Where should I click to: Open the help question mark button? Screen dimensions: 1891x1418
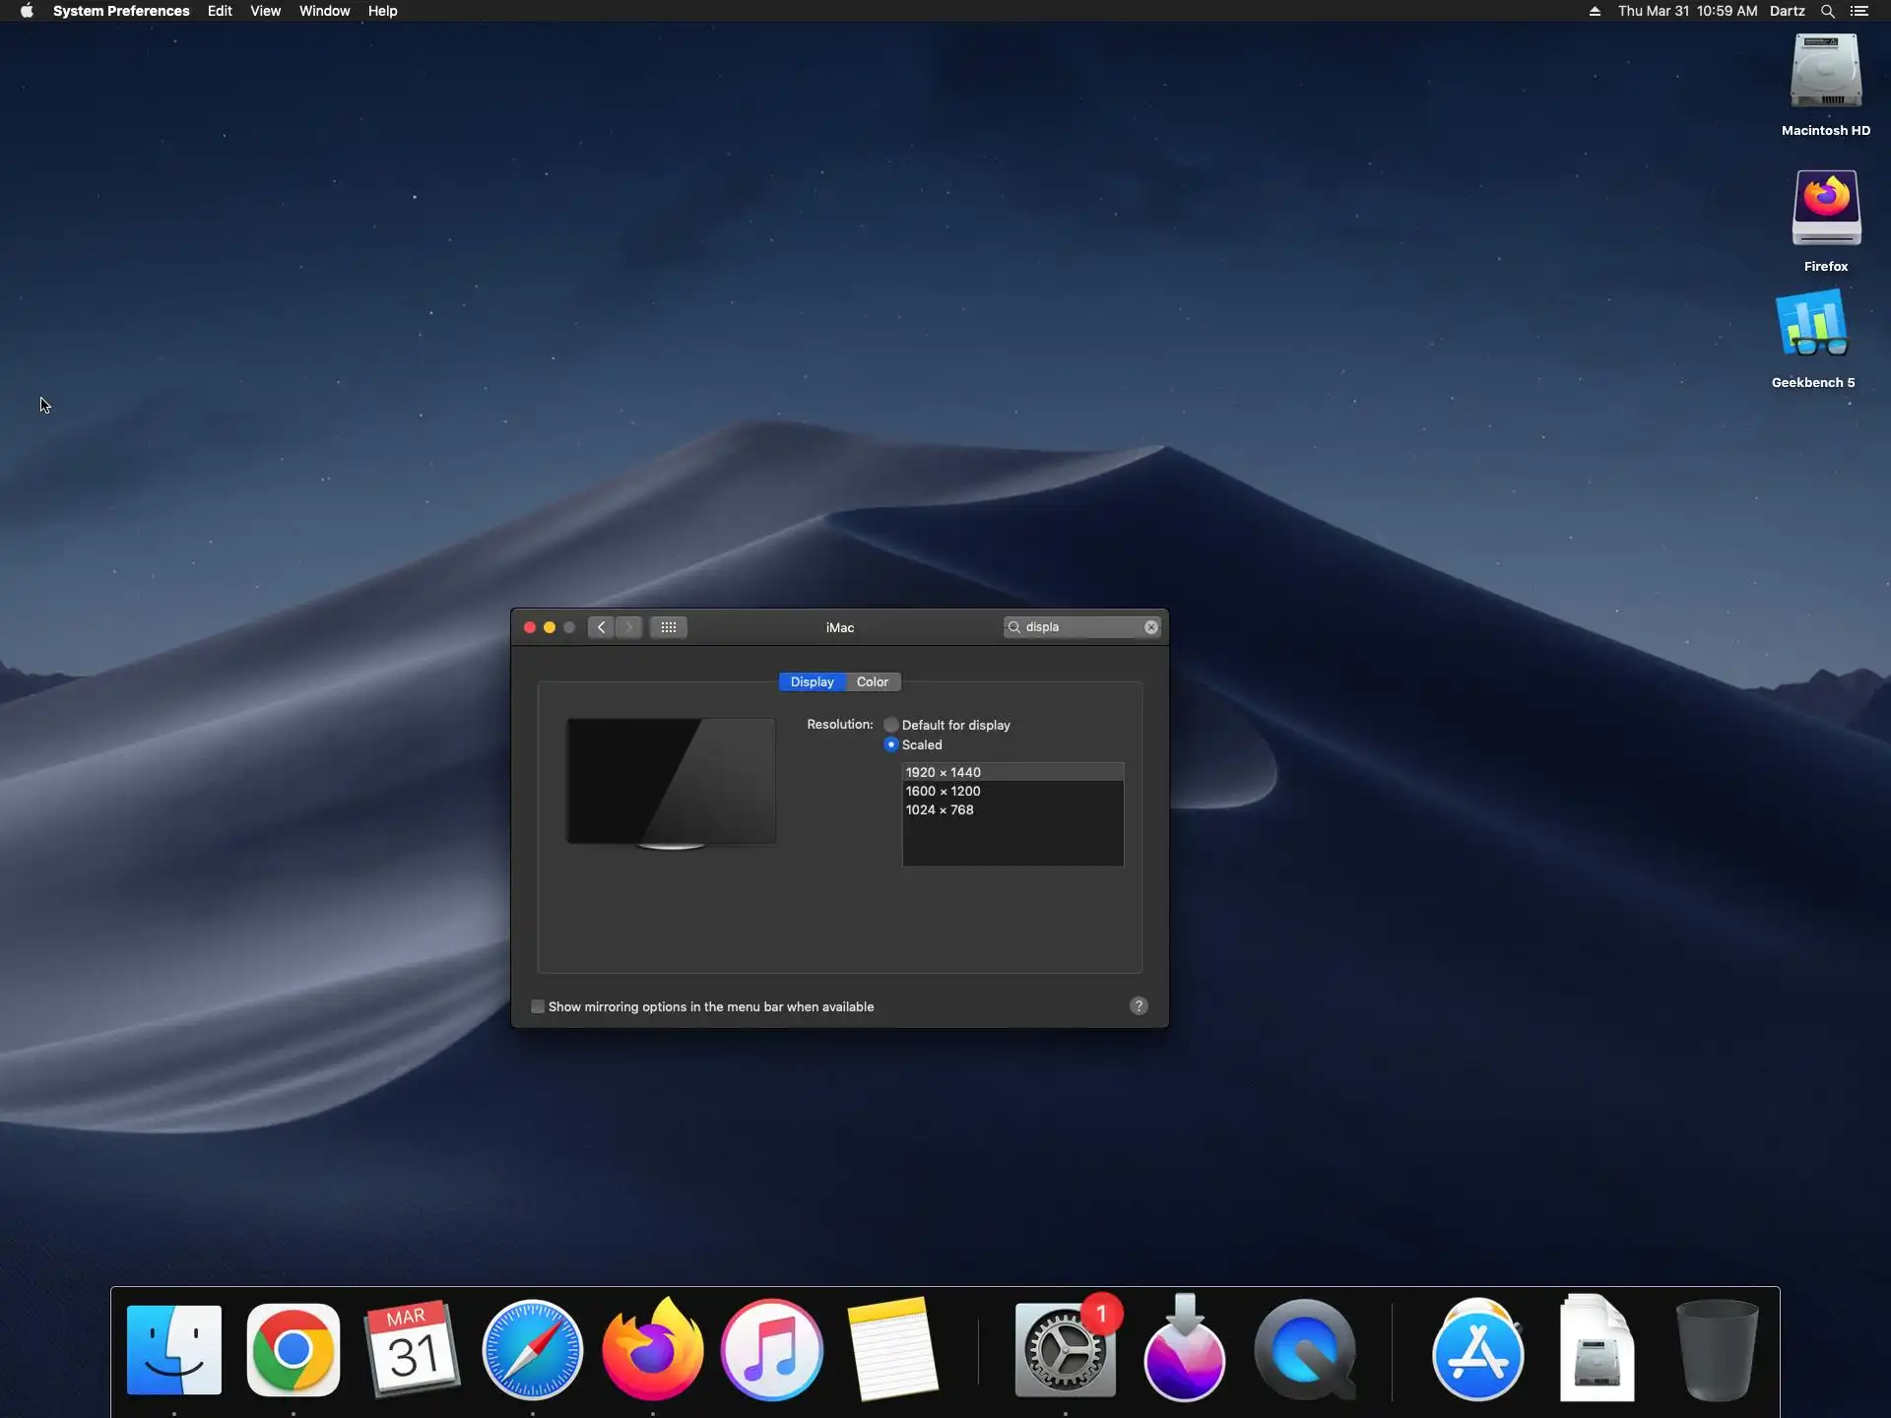1139,1005
